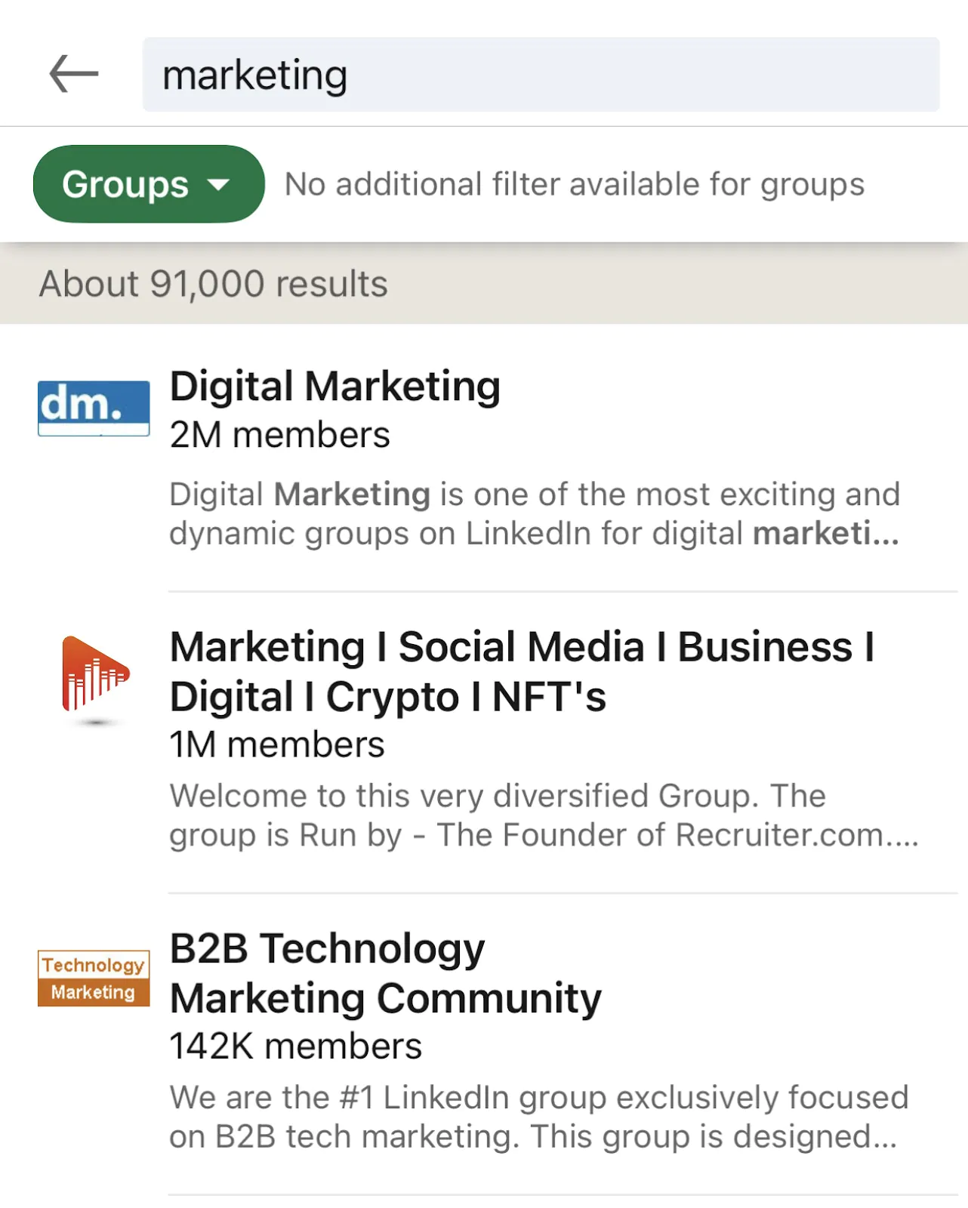Open the Digital Marketing dm. logo
This screenshot has height=1208, width=968.
pyautogui.click(x=94, y=408)
